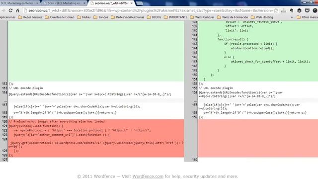Open the Redes Sociales bookmark folder

coord(30,17)
